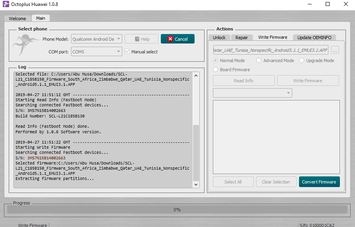355x227 pixels.
Task: Click Convert Firmware button
Action: [319, 182]
